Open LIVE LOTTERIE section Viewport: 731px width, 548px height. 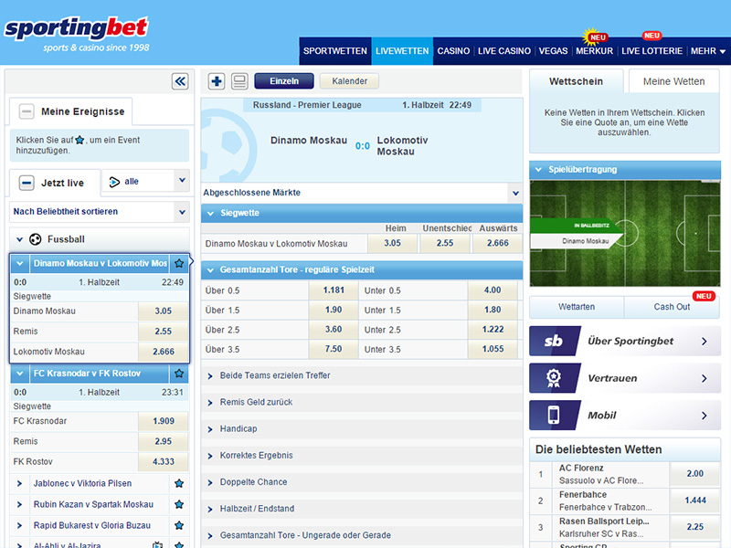(x=652, y=51)
